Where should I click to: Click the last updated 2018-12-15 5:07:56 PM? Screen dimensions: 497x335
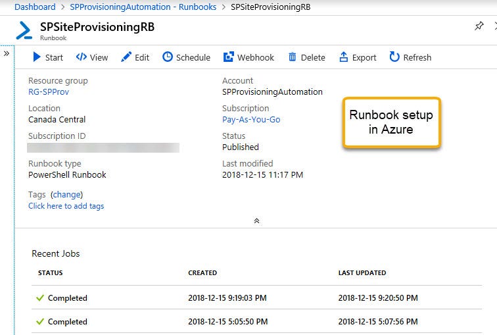point(378,322)
